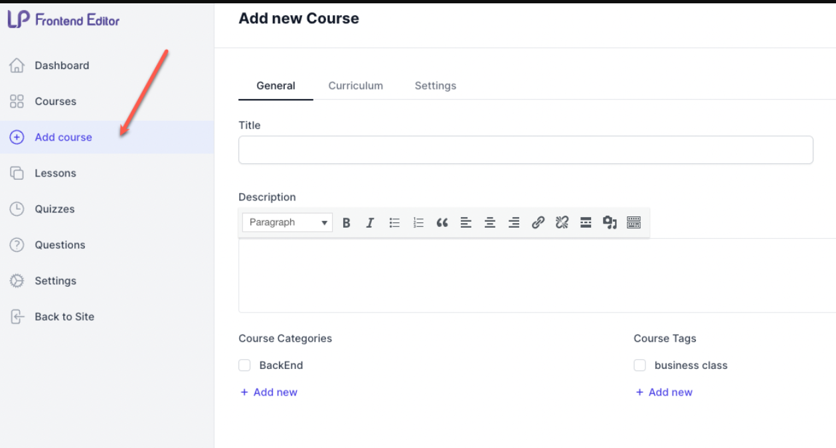Align text to the center
This screenshot has height=448, width=836.
[489, 222]
